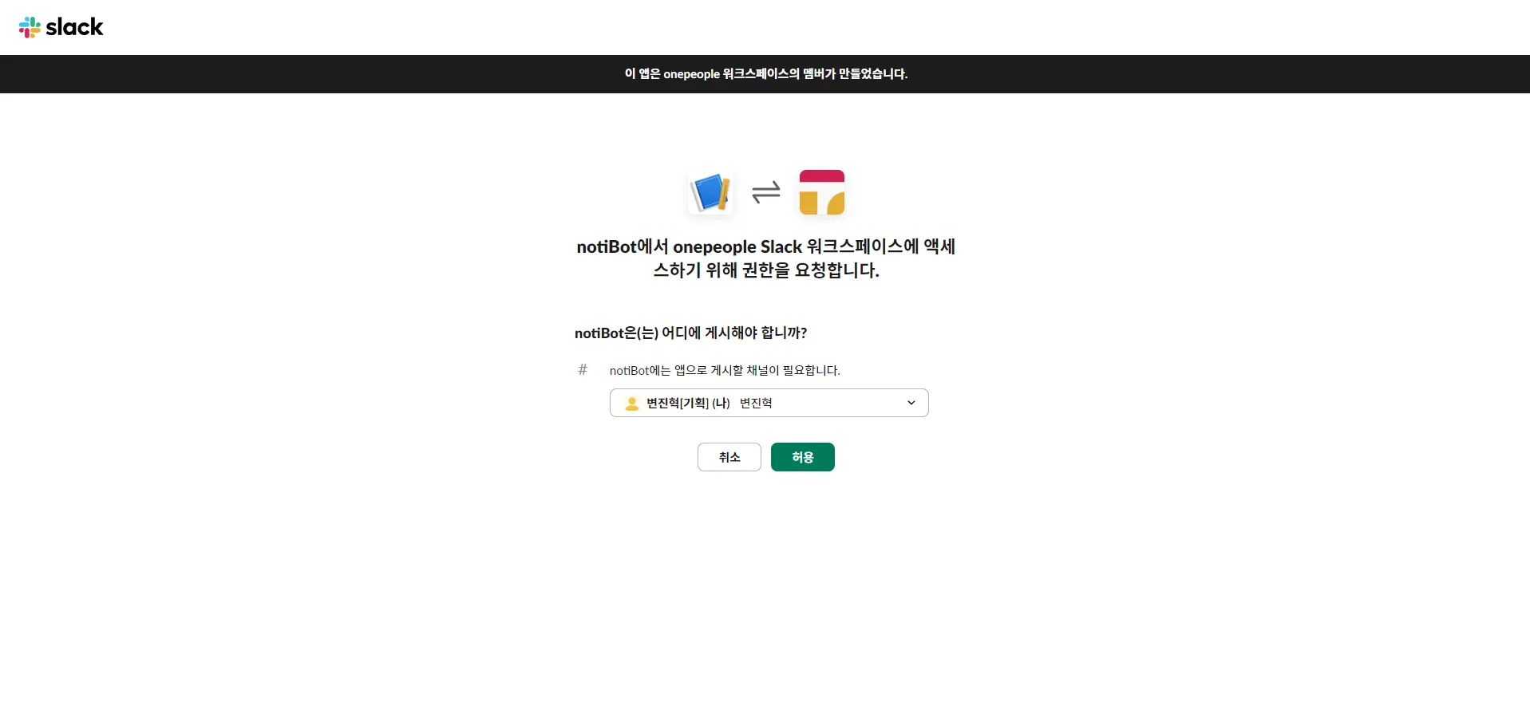The image size is (1530, 725).
Task: Expand the channel dropdown via chevron arrow
Action: coord(911,403)
